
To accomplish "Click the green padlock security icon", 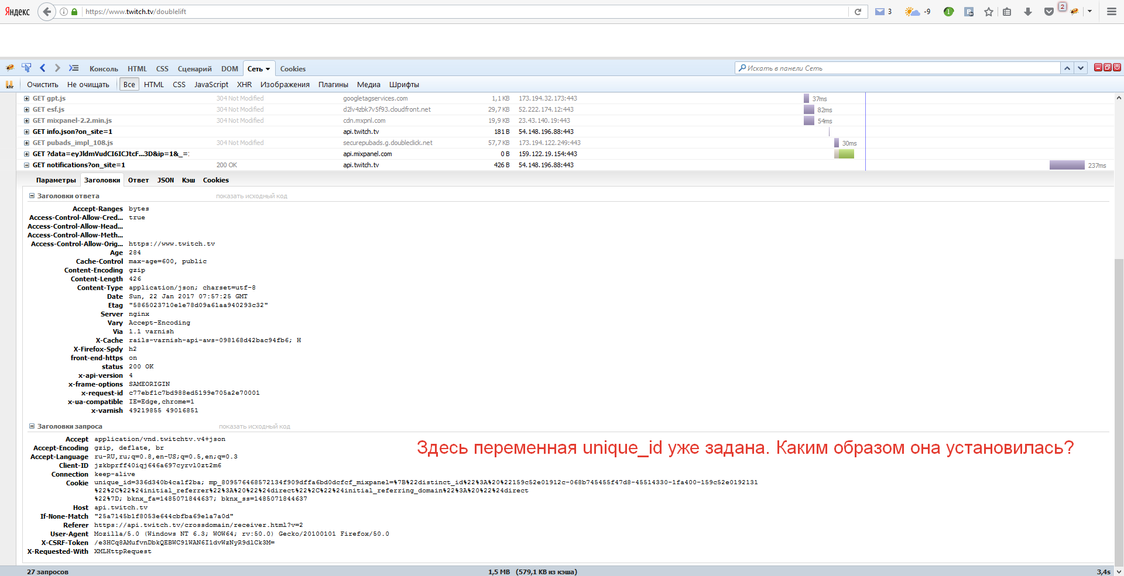I will [x=74, y=12].
